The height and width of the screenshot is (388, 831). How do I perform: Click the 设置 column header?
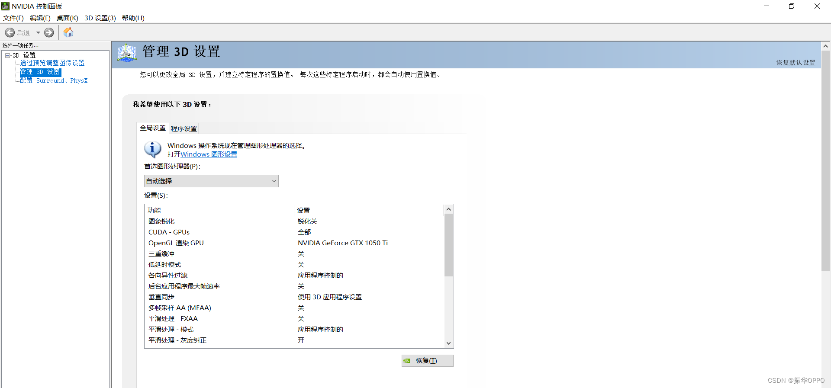(x=369, y=210)
